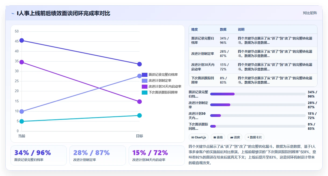
Task: Click the Chart.js chip
Action: [199, 137]
